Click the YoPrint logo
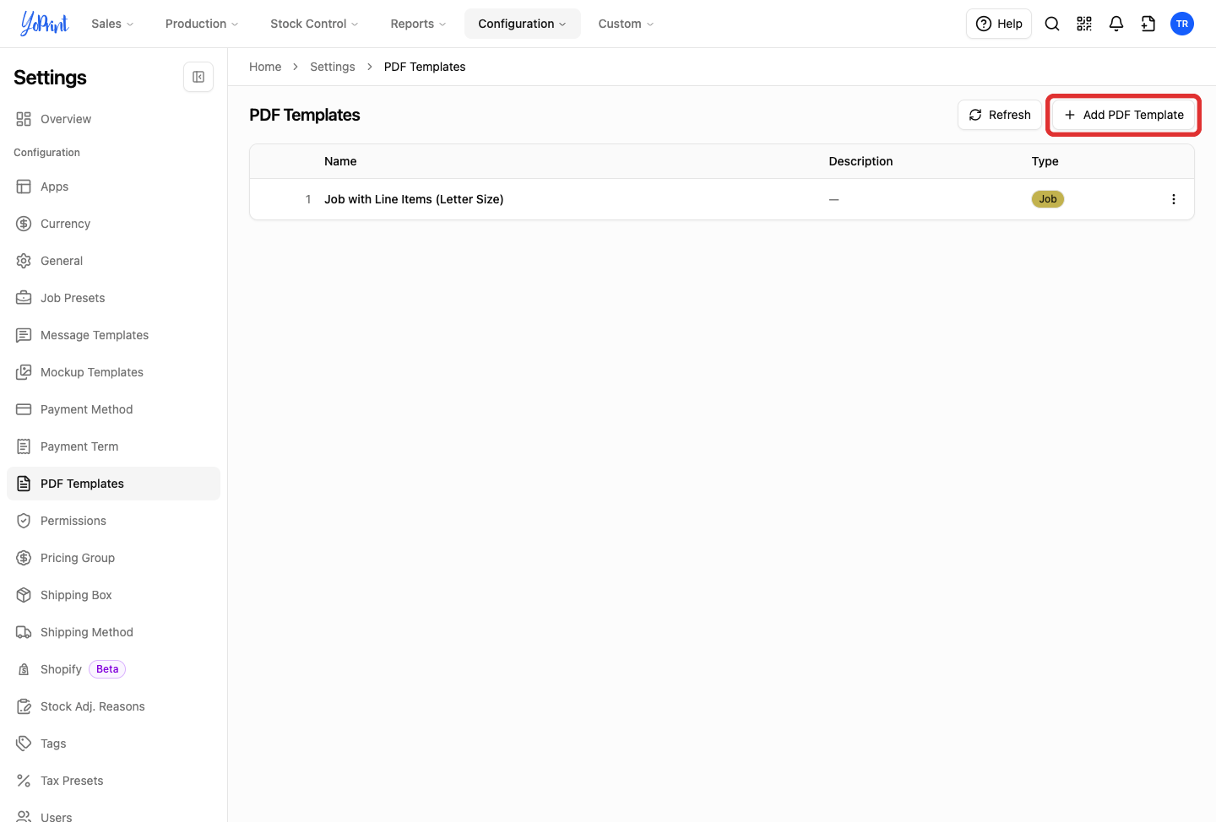Screen dimensions: 1216x822 coord(45,24)
